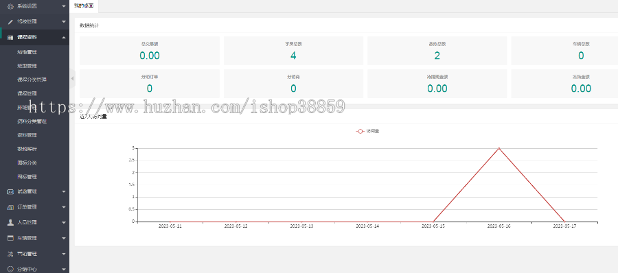Viewport: 618px width, 273px height.
Task: Expand the 系统设置 menu arrow
Action: coord(64,6)
